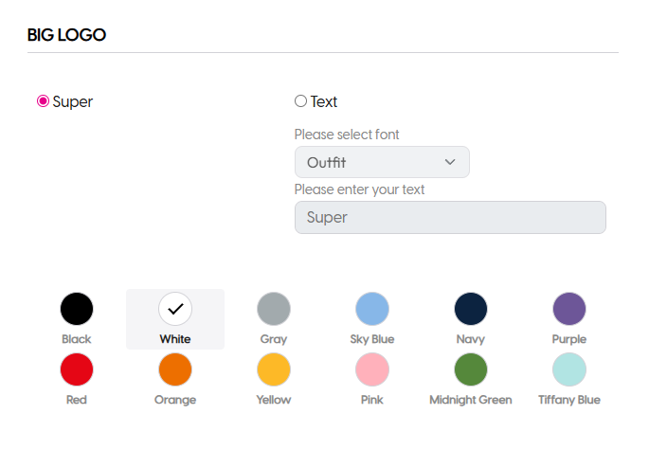Click the Text option label

click(324, 101)
